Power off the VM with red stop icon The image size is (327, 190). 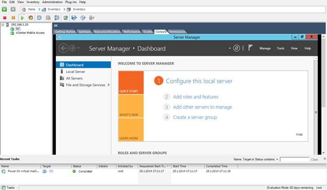point(5,18)
